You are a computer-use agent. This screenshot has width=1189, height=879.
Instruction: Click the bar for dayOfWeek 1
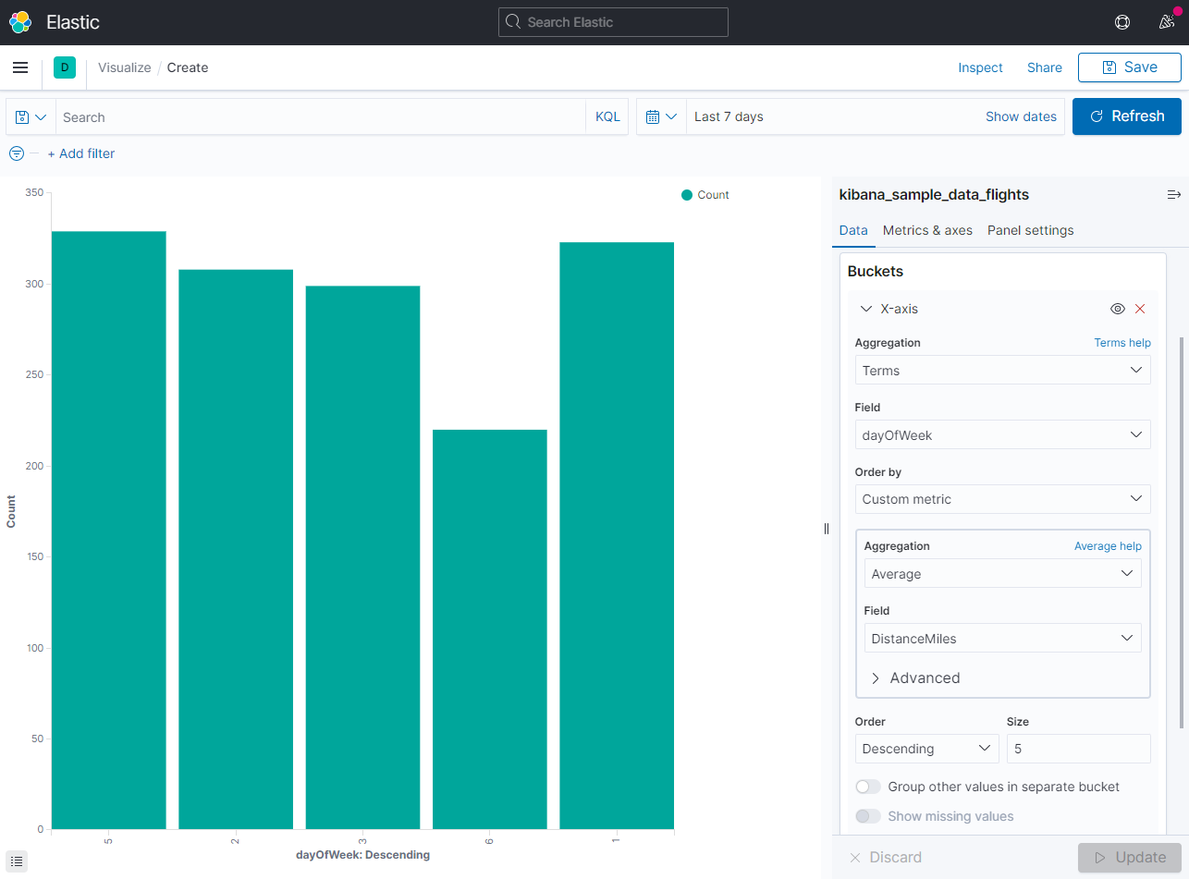click(x=617, y=535)
